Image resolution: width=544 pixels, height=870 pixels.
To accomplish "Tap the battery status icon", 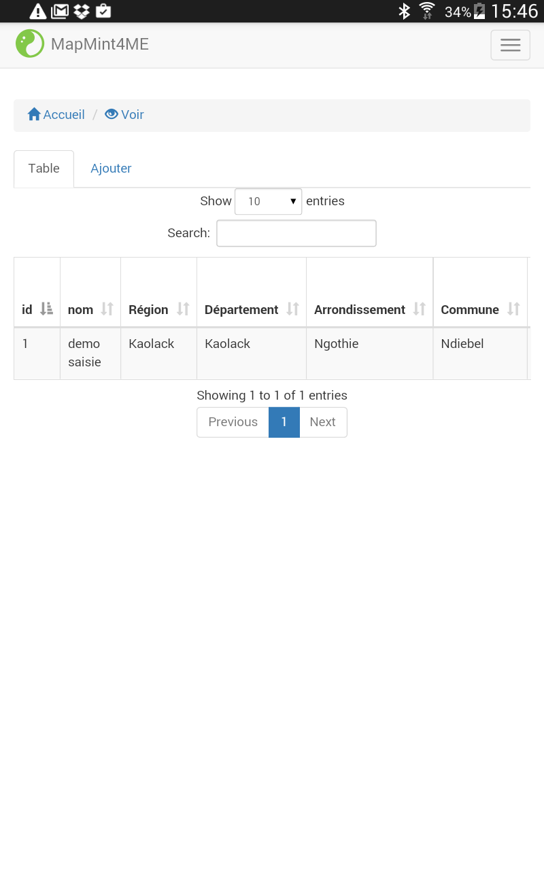I will point(479,11).
